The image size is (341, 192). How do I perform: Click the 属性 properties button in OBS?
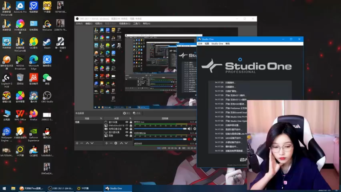click(127, 113)
